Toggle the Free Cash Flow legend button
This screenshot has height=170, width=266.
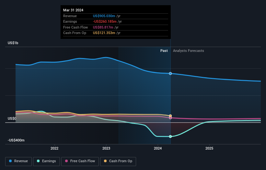tap(80, 161)
